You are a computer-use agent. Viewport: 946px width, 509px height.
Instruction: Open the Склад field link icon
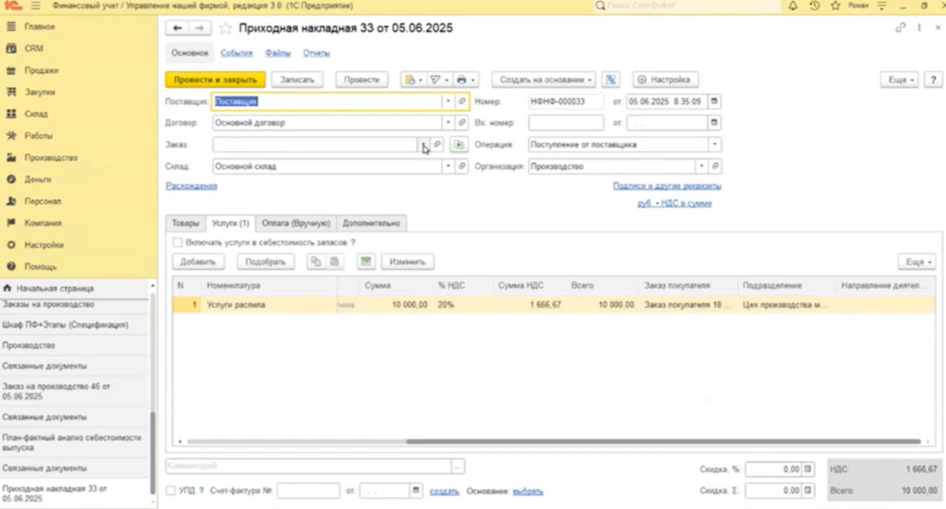pyautogui.click(x=462, y=167)
